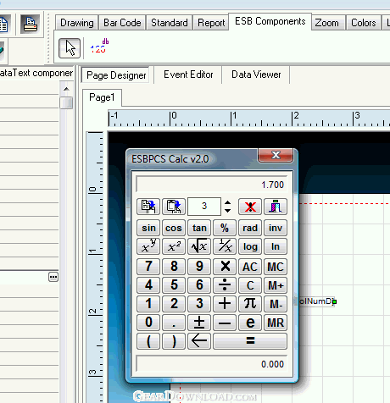Screen dimensions: 390x403
Task: Click the pi constant key
Action: click(250, 304)
